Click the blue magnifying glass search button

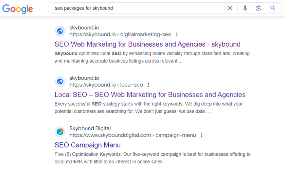273,8
